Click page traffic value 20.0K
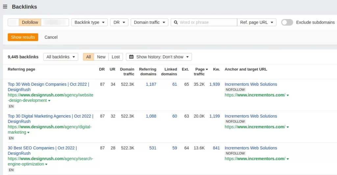337x175 pixels. (x=199, y=116)
